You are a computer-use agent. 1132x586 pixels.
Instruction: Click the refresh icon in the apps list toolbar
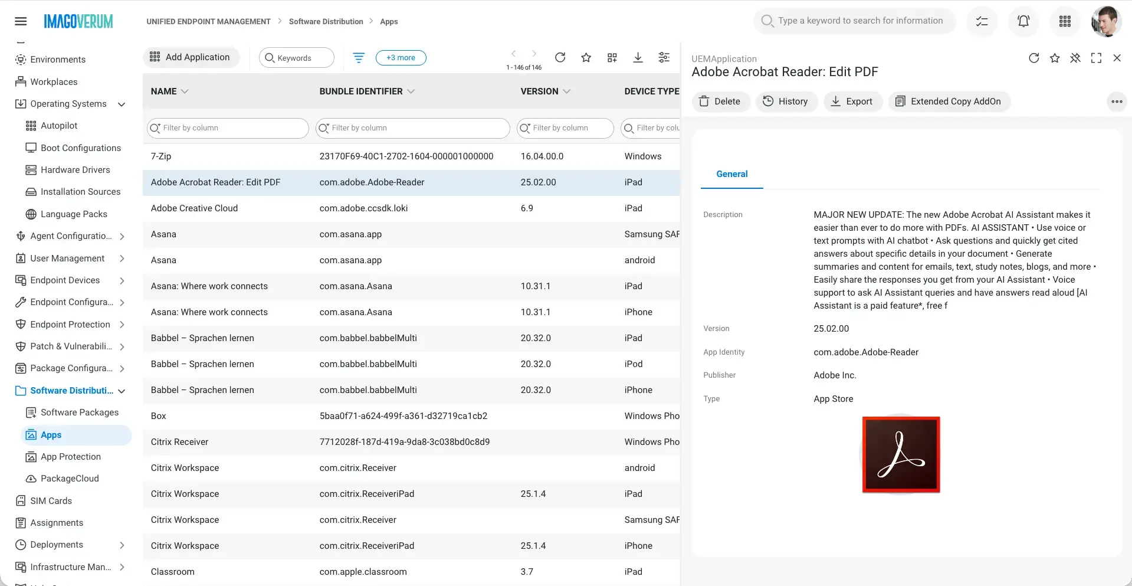click(560, 57)
